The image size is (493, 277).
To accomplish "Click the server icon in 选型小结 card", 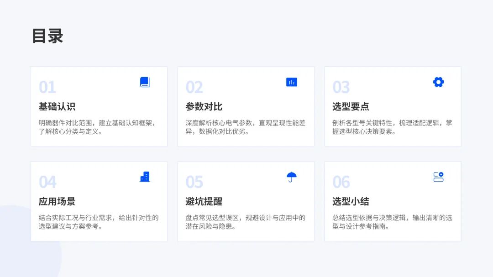I will [438, 177].
